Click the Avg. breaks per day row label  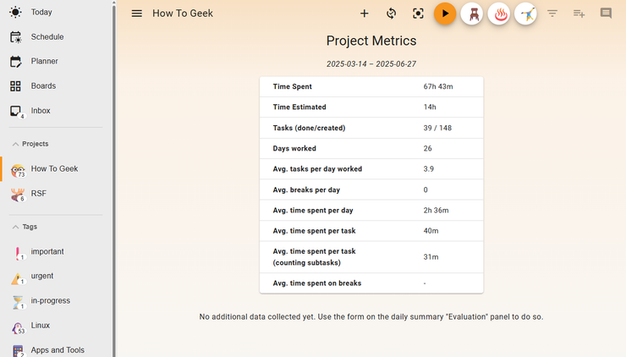tap(306, 189)
